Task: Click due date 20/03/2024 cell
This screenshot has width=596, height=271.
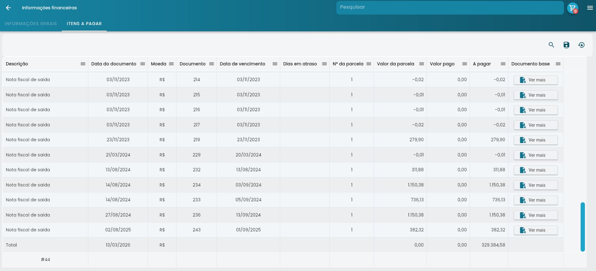Action: pos(248,155)
